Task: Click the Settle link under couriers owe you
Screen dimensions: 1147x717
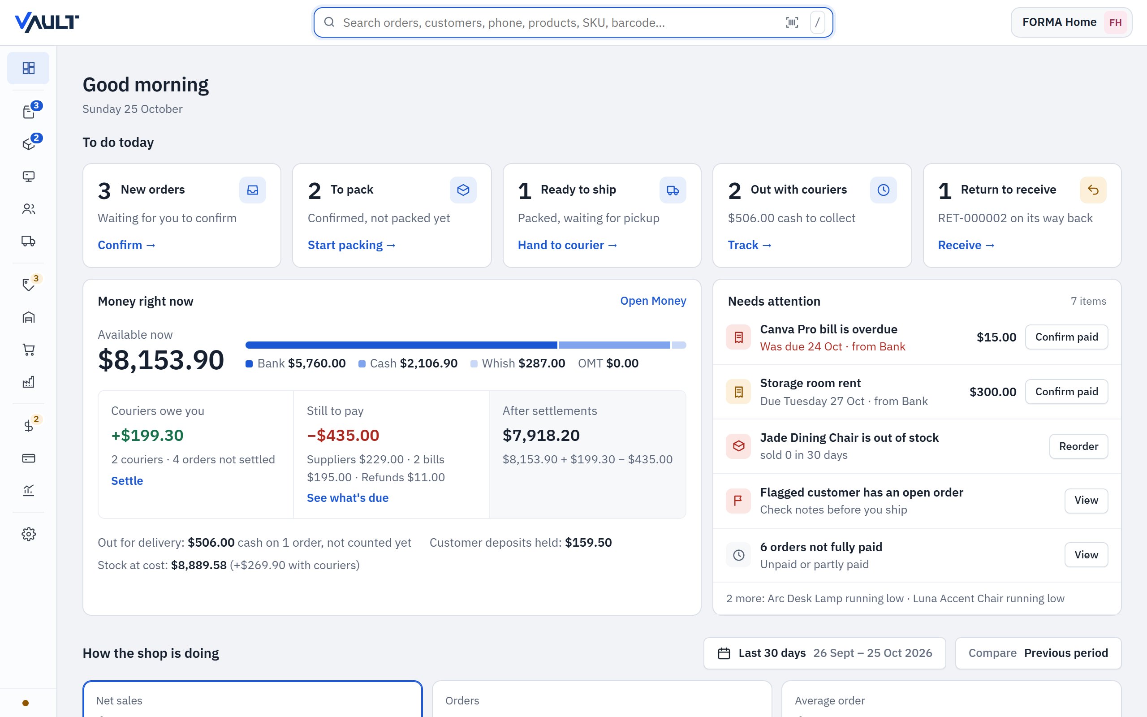Action: (127, 481)
